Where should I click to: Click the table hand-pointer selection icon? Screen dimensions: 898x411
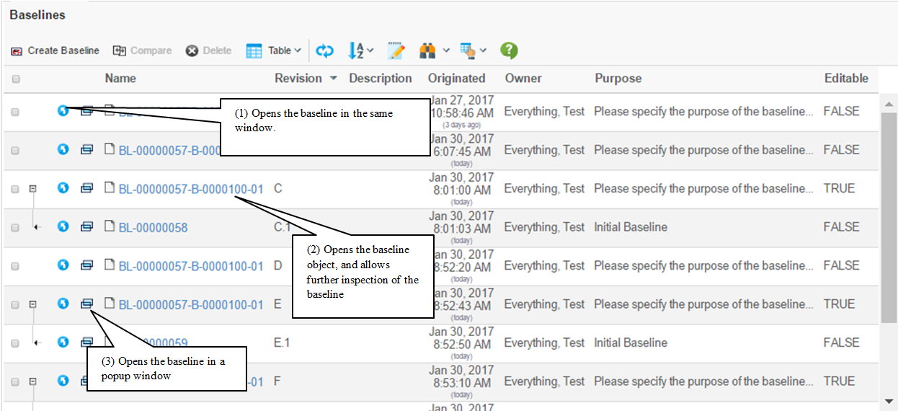468,50
